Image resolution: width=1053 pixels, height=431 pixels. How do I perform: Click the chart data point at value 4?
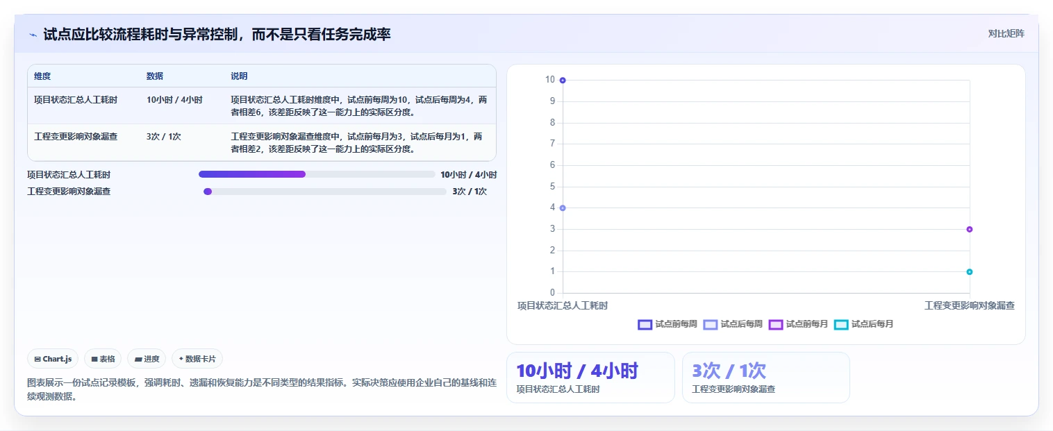click(x=563, y=208)
